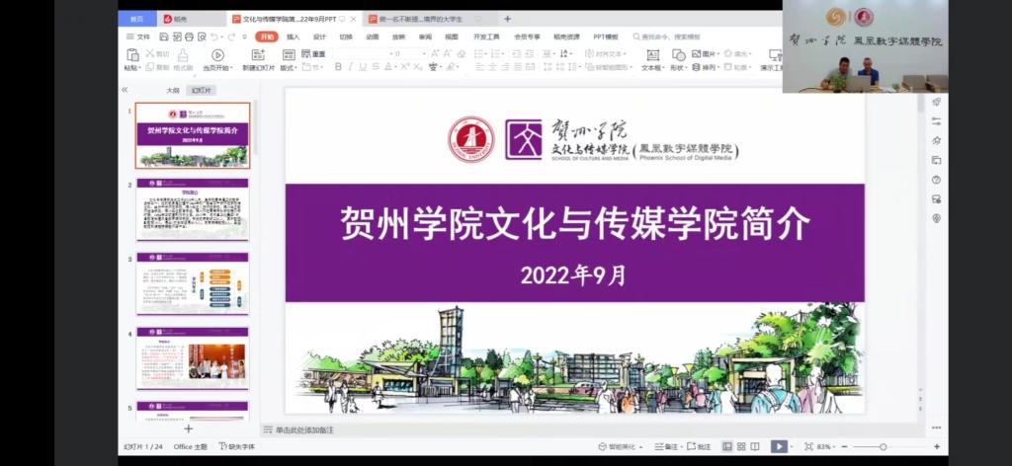Toggle Italic formatting
1012x466 pixels.
pos(351,67)
